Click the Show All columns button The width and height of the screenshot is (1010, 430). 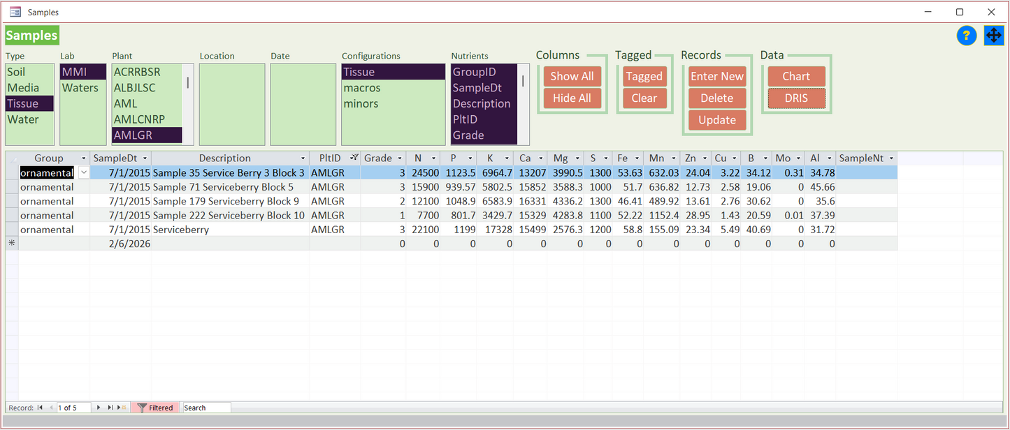[x=572, y=77]
